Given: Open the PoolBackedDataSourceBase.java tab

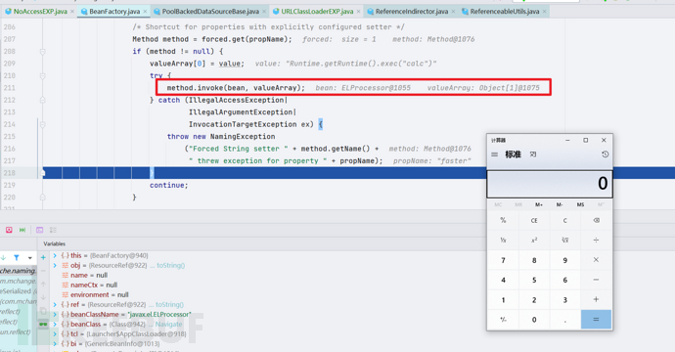Looking at the screenshot, I should (x=210, y=11).
